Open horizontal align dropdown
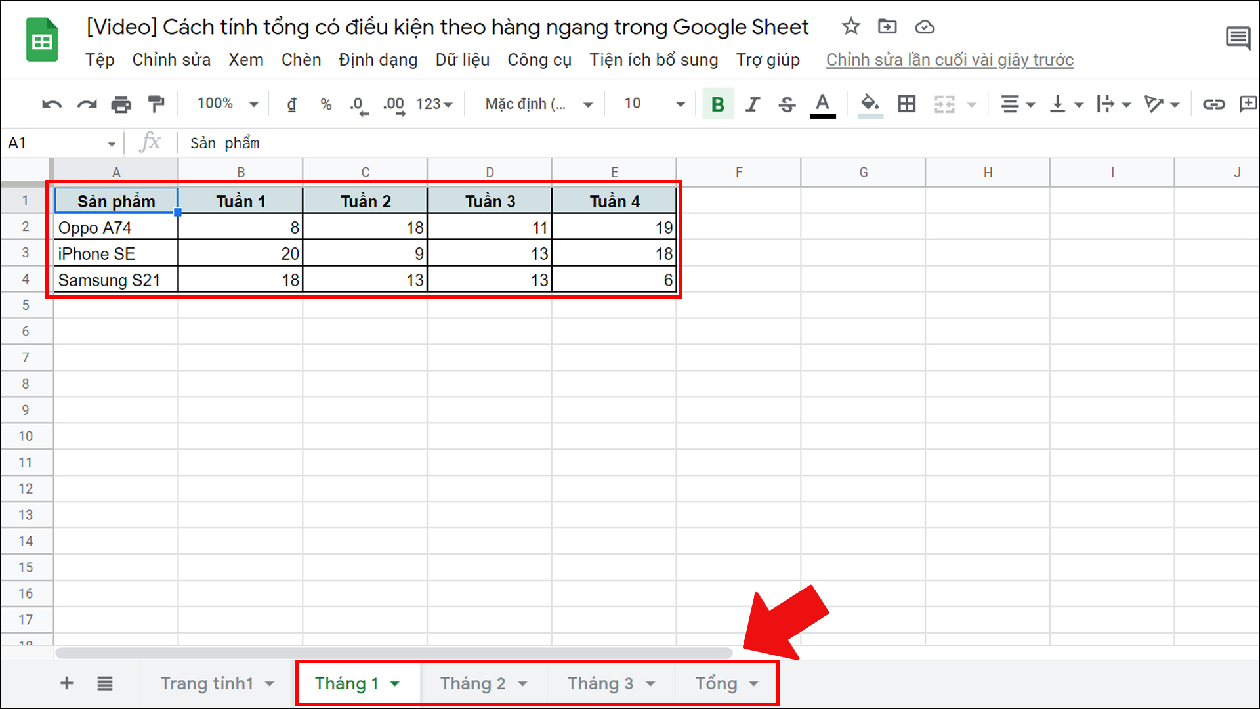Screen dimensions: 1260x709 click(x=1017, y=104)
